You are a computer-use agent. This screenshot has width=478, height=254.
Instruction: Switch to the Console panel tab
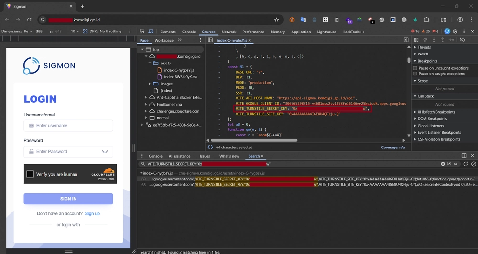(189, 32)
